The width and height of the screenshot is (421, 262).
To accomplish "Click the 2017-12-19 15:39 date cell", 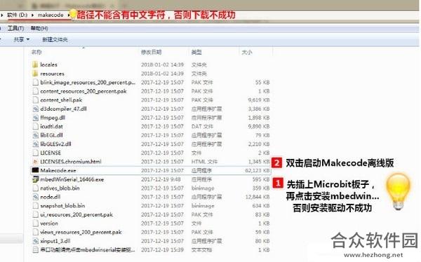I will pyautogui.click(x=163, y=249).
